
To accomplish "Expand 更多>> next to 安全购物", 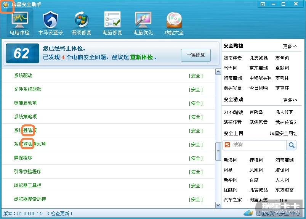I will tap(290, 47).
